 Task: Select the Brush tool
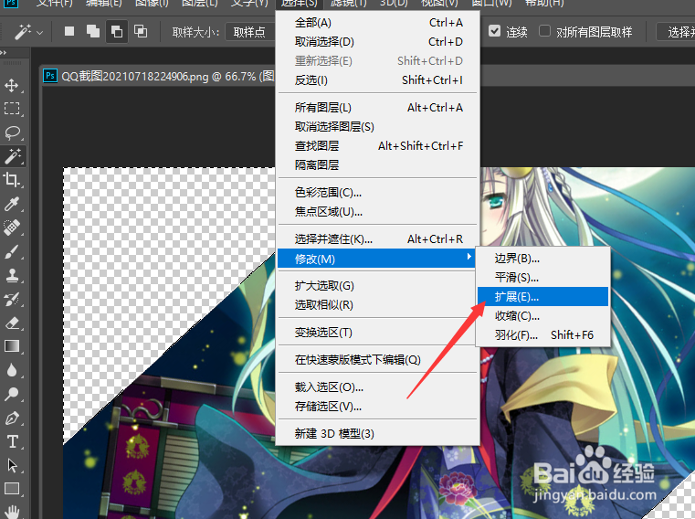[12, 252]
